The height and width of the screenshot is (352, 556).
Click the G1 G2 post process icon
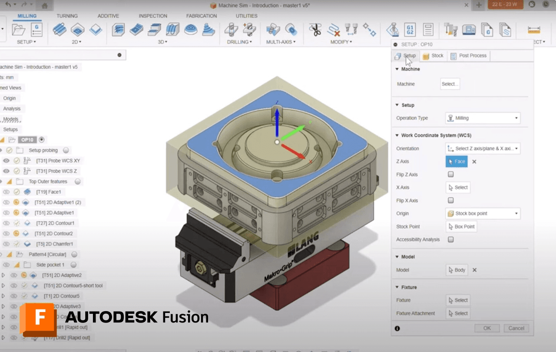[x=410, y=30]
